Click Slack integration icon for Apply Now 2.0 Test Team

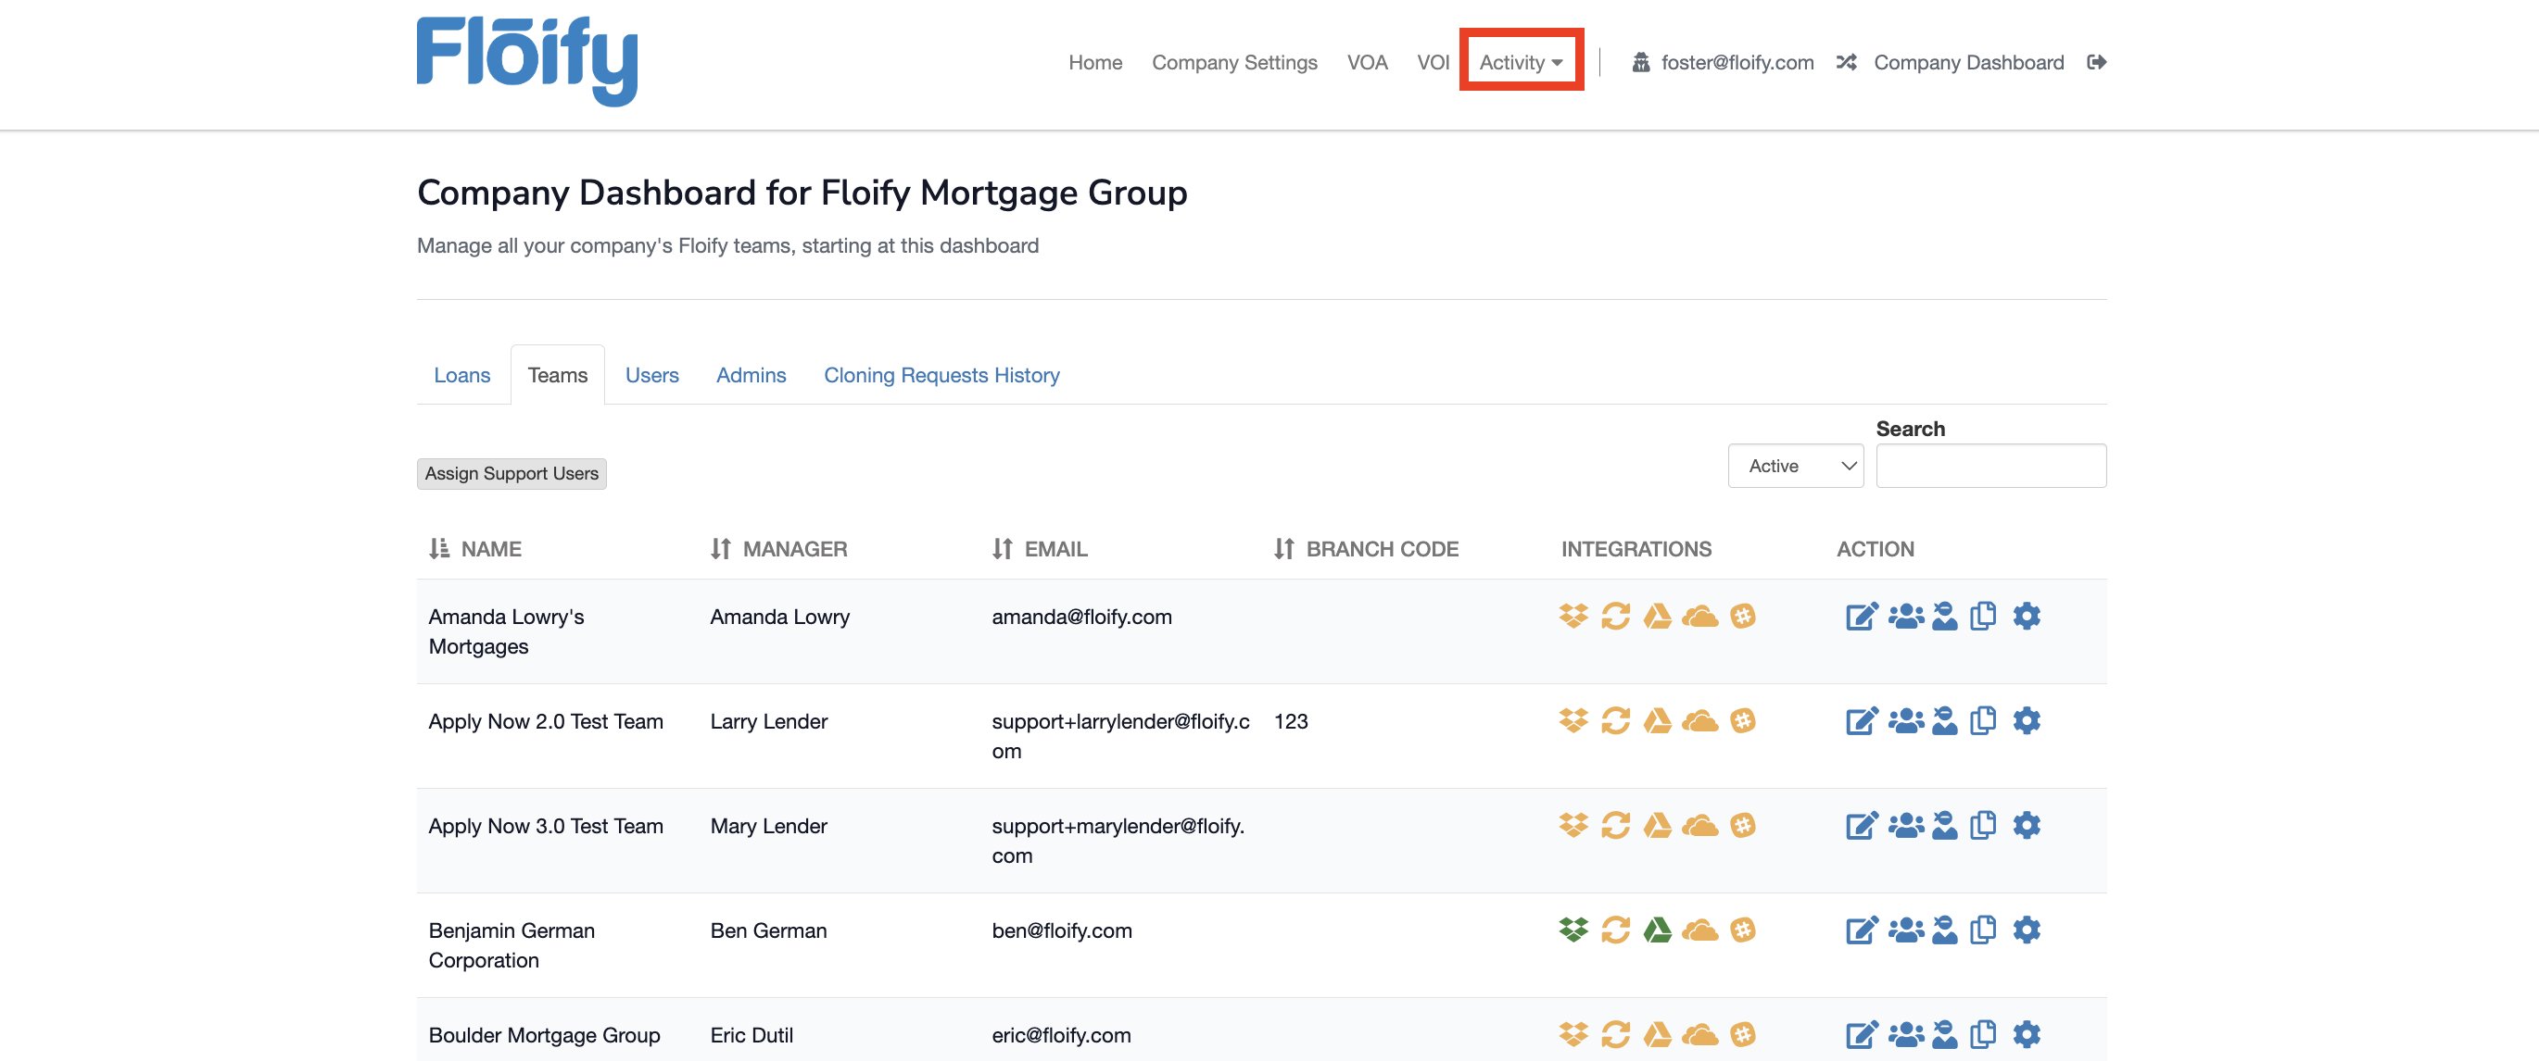pyautogui.click(x=1741, y=721)
